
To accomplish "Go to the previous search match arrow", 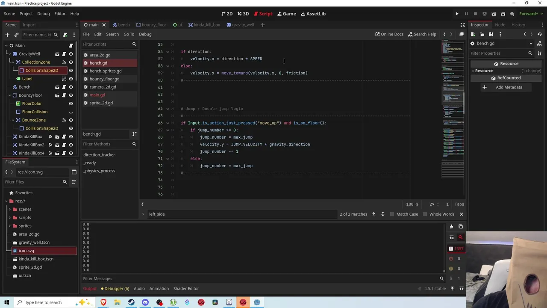I will click(x=373, y=214).
